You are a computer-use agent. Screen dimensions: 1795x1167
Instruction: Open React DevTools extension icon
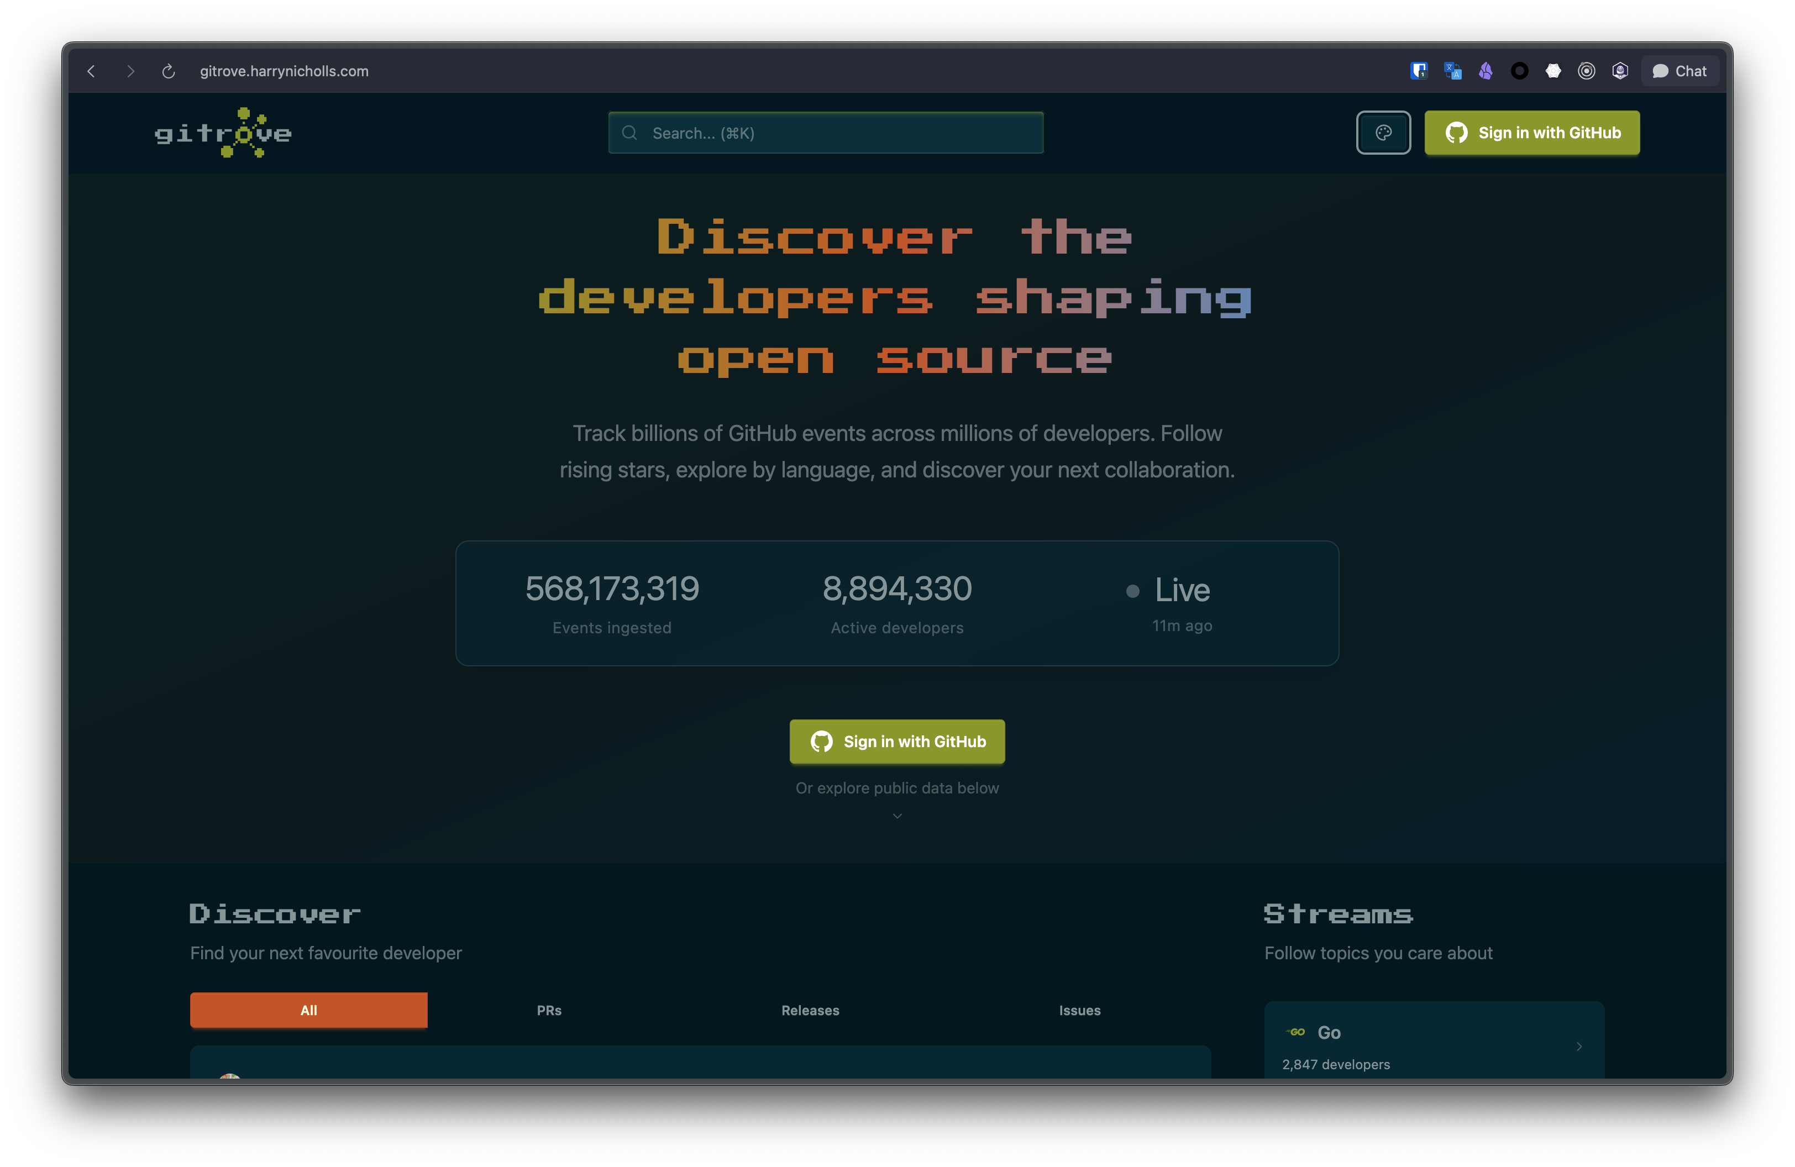point(1553,71)
